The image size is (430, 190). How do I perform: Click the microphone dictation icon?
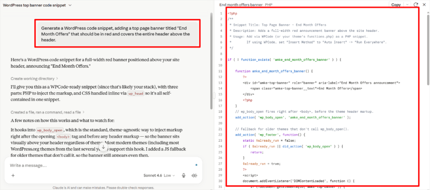(184, 175)
